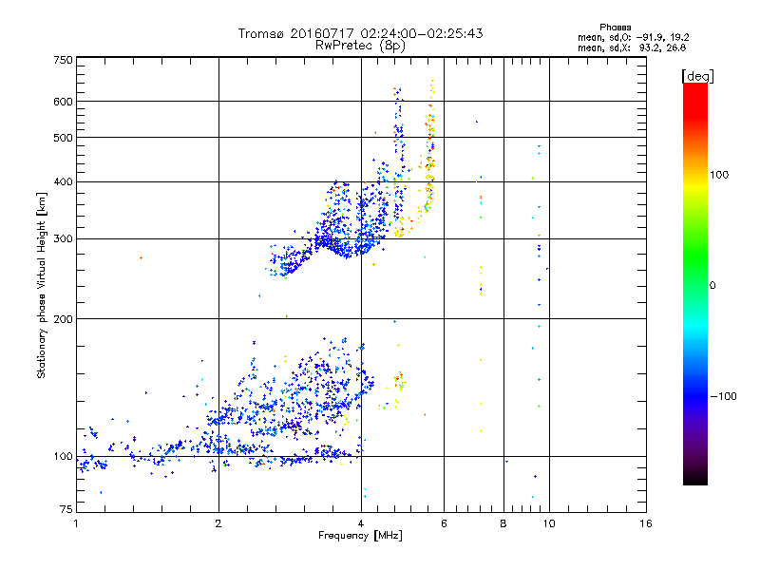Click the '[deg]' colorbar unit label

(x=697, y=76)
